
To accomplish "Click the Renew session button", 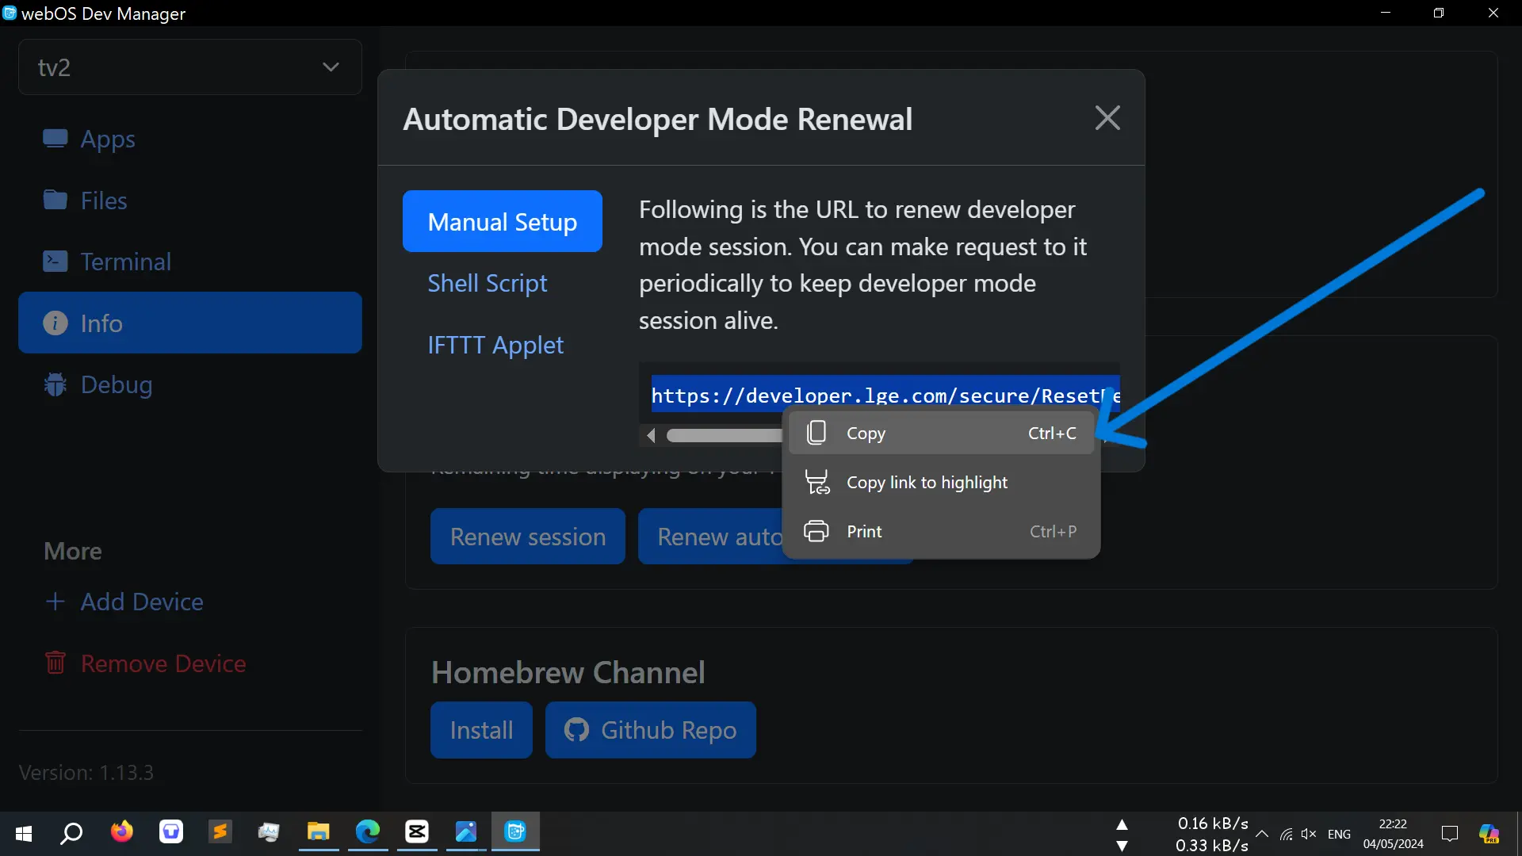I will coord(528,537).
